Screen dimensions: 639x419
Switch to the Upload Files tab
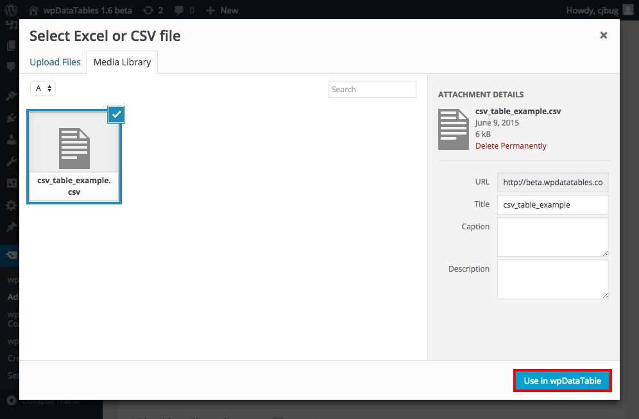(x=55, y=62)
